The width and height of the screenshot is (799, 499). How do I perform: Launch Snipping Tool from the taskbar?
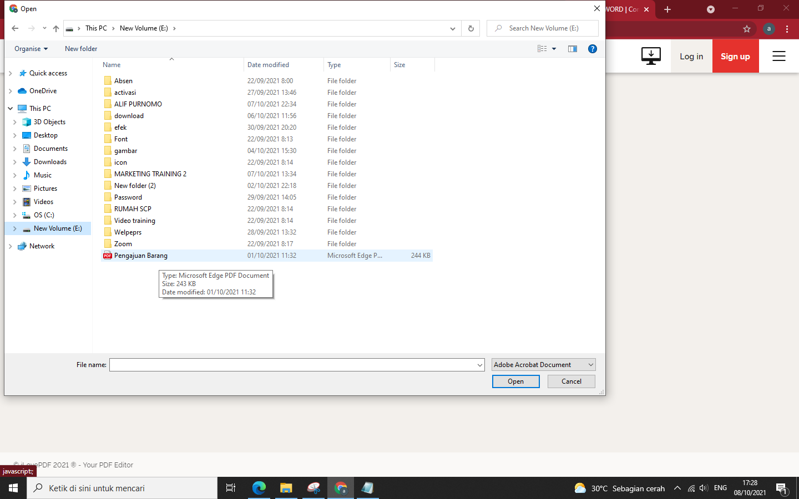[x=313, y=488]
